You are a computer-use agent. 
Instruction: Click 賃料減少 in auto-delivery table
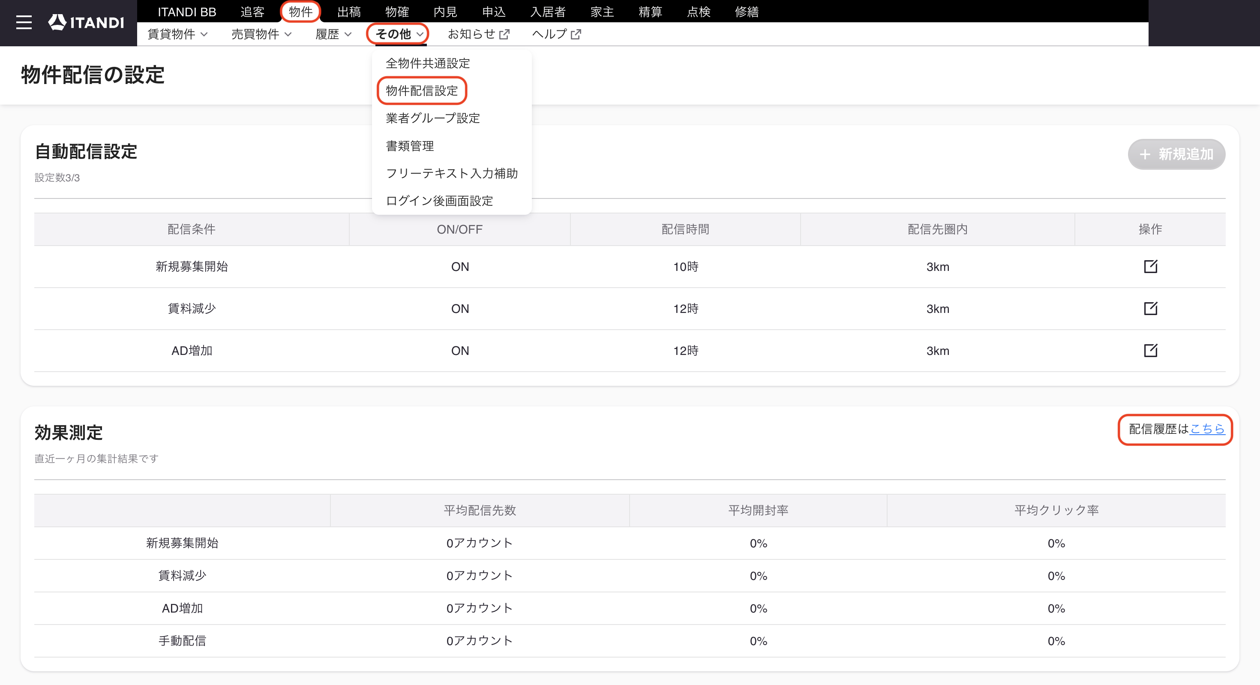(x=192, y=309)
